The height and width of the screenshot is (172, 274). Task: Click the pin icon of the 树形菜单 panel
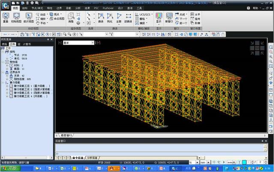click(48, 39)
